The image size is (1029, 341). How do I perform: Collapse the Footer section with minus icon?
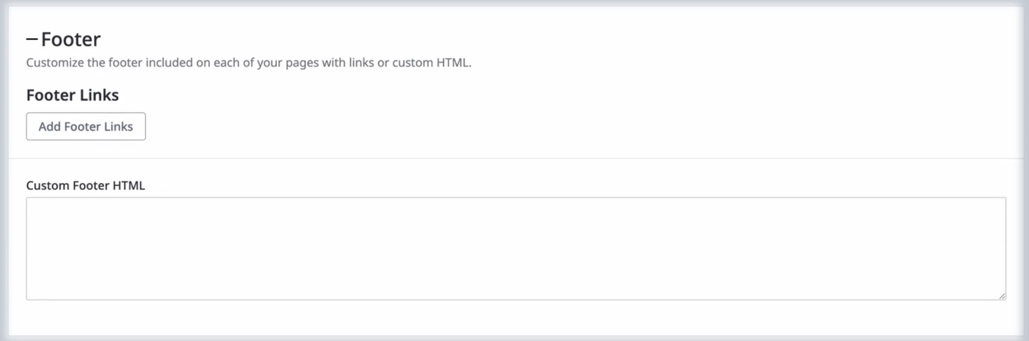[x=32, y=39]
